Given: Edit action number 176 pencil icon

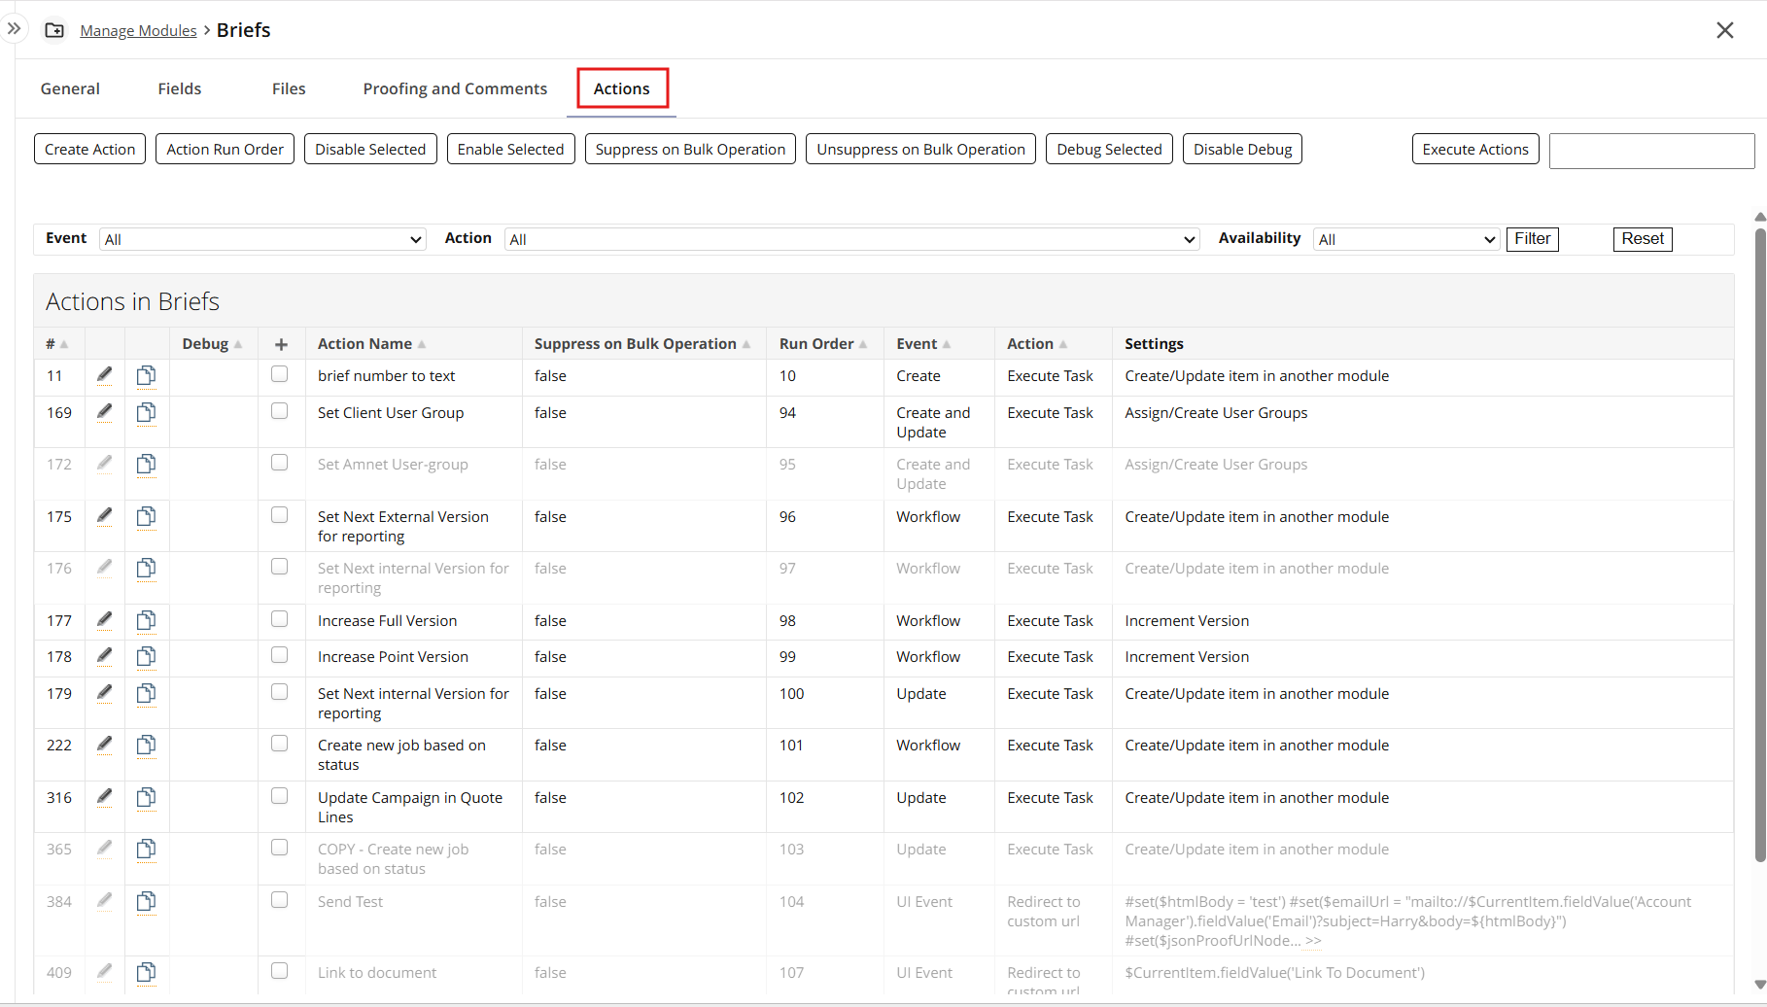Looking at the screenshot, I should [105, 568].
